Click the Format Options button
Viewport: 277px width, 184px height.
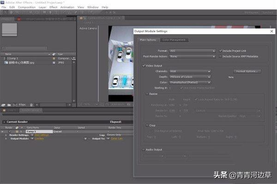247,71
